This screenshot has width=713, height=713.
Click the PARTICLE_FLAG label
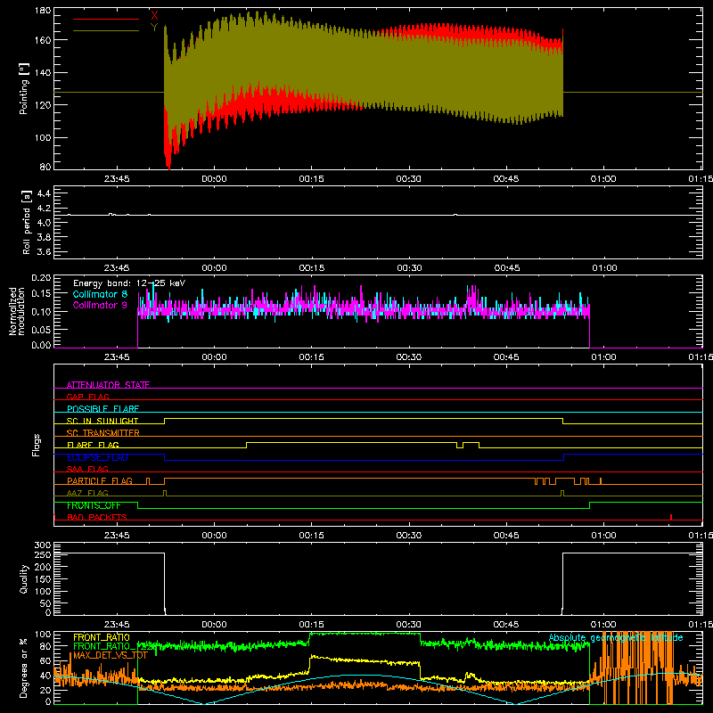tap(100, 480)
